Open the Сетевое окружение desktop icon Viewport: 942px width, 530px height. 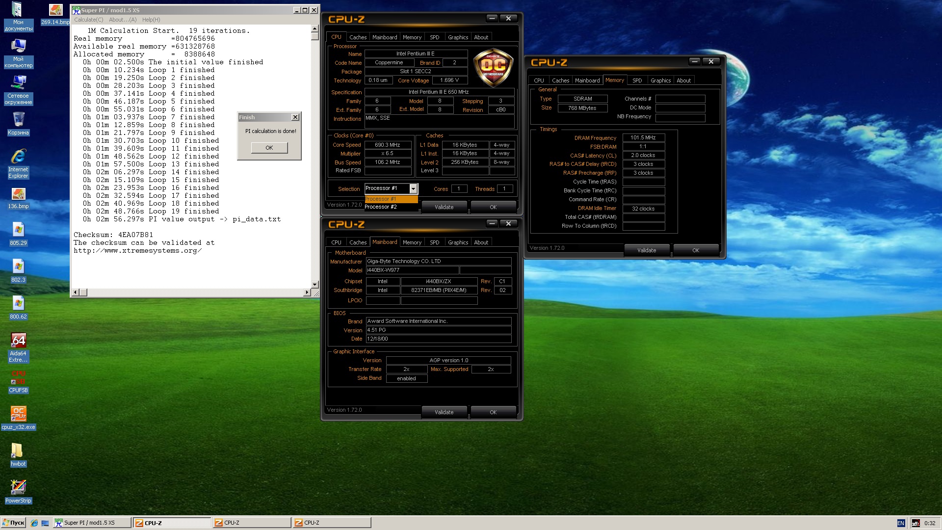coord(18,90)
